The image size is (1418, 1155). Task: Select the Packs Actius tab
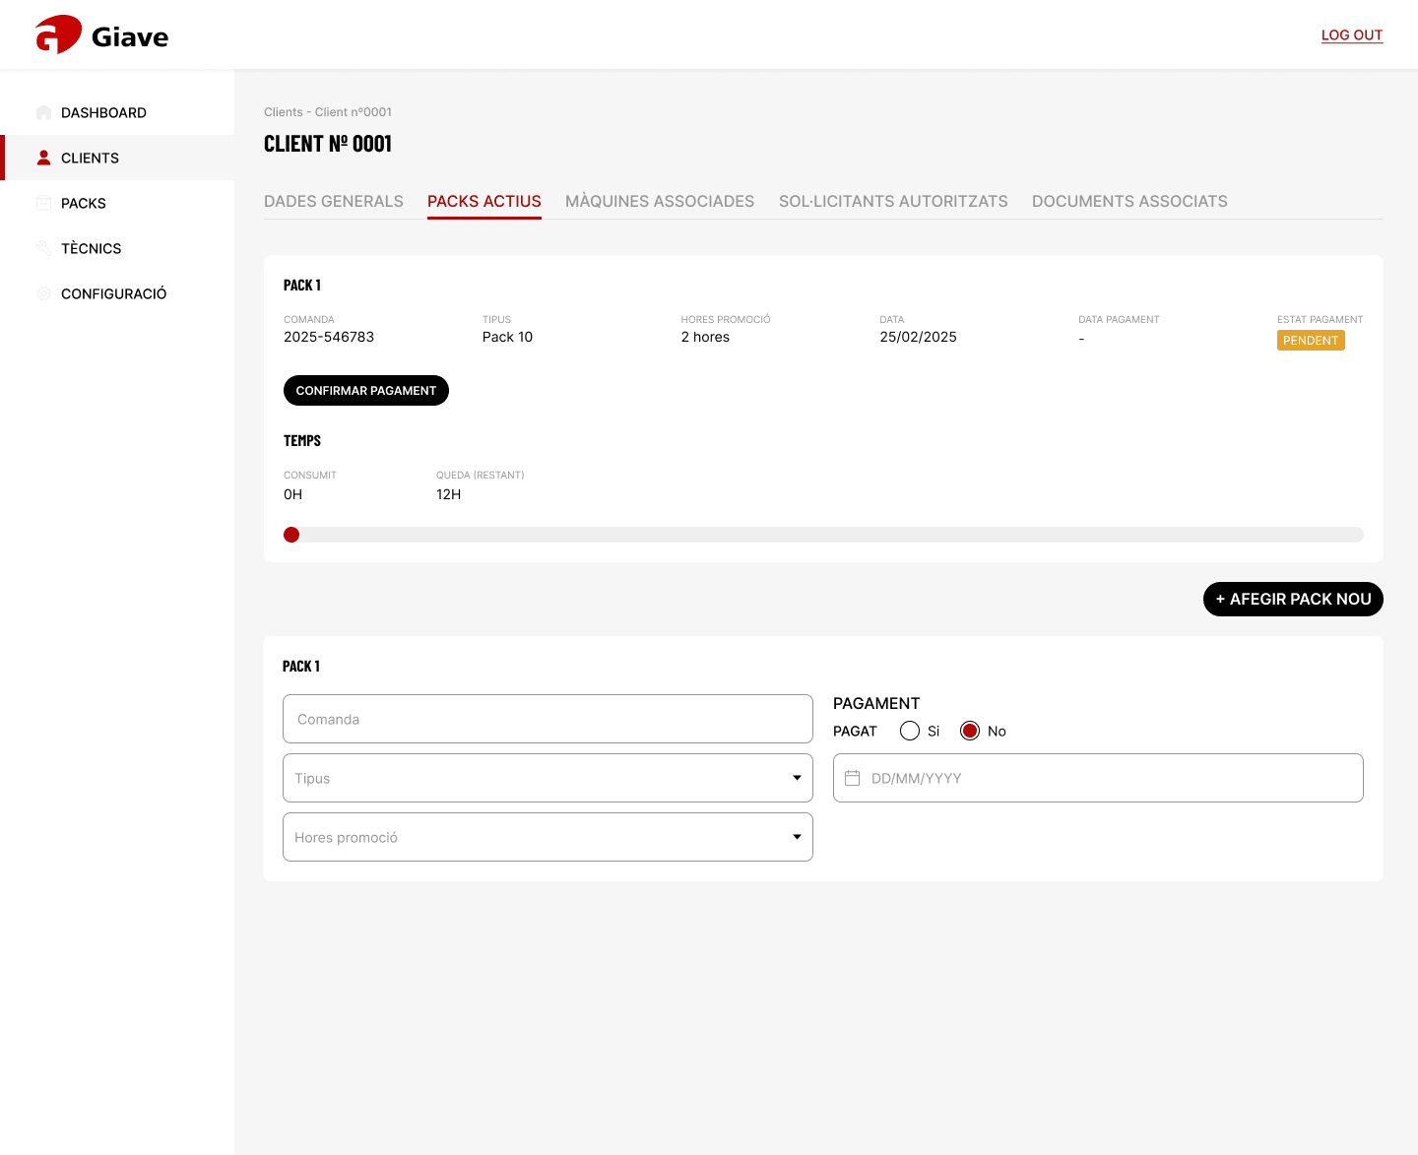[x=484, y=201]
